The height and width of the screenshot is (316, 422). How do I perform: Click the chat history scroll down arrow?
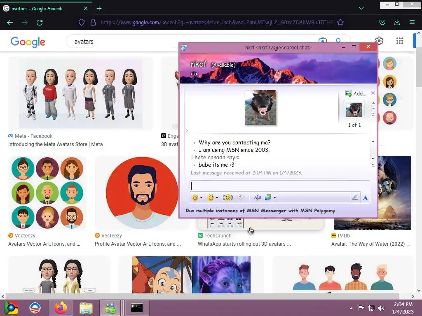[x=373, y=158]
